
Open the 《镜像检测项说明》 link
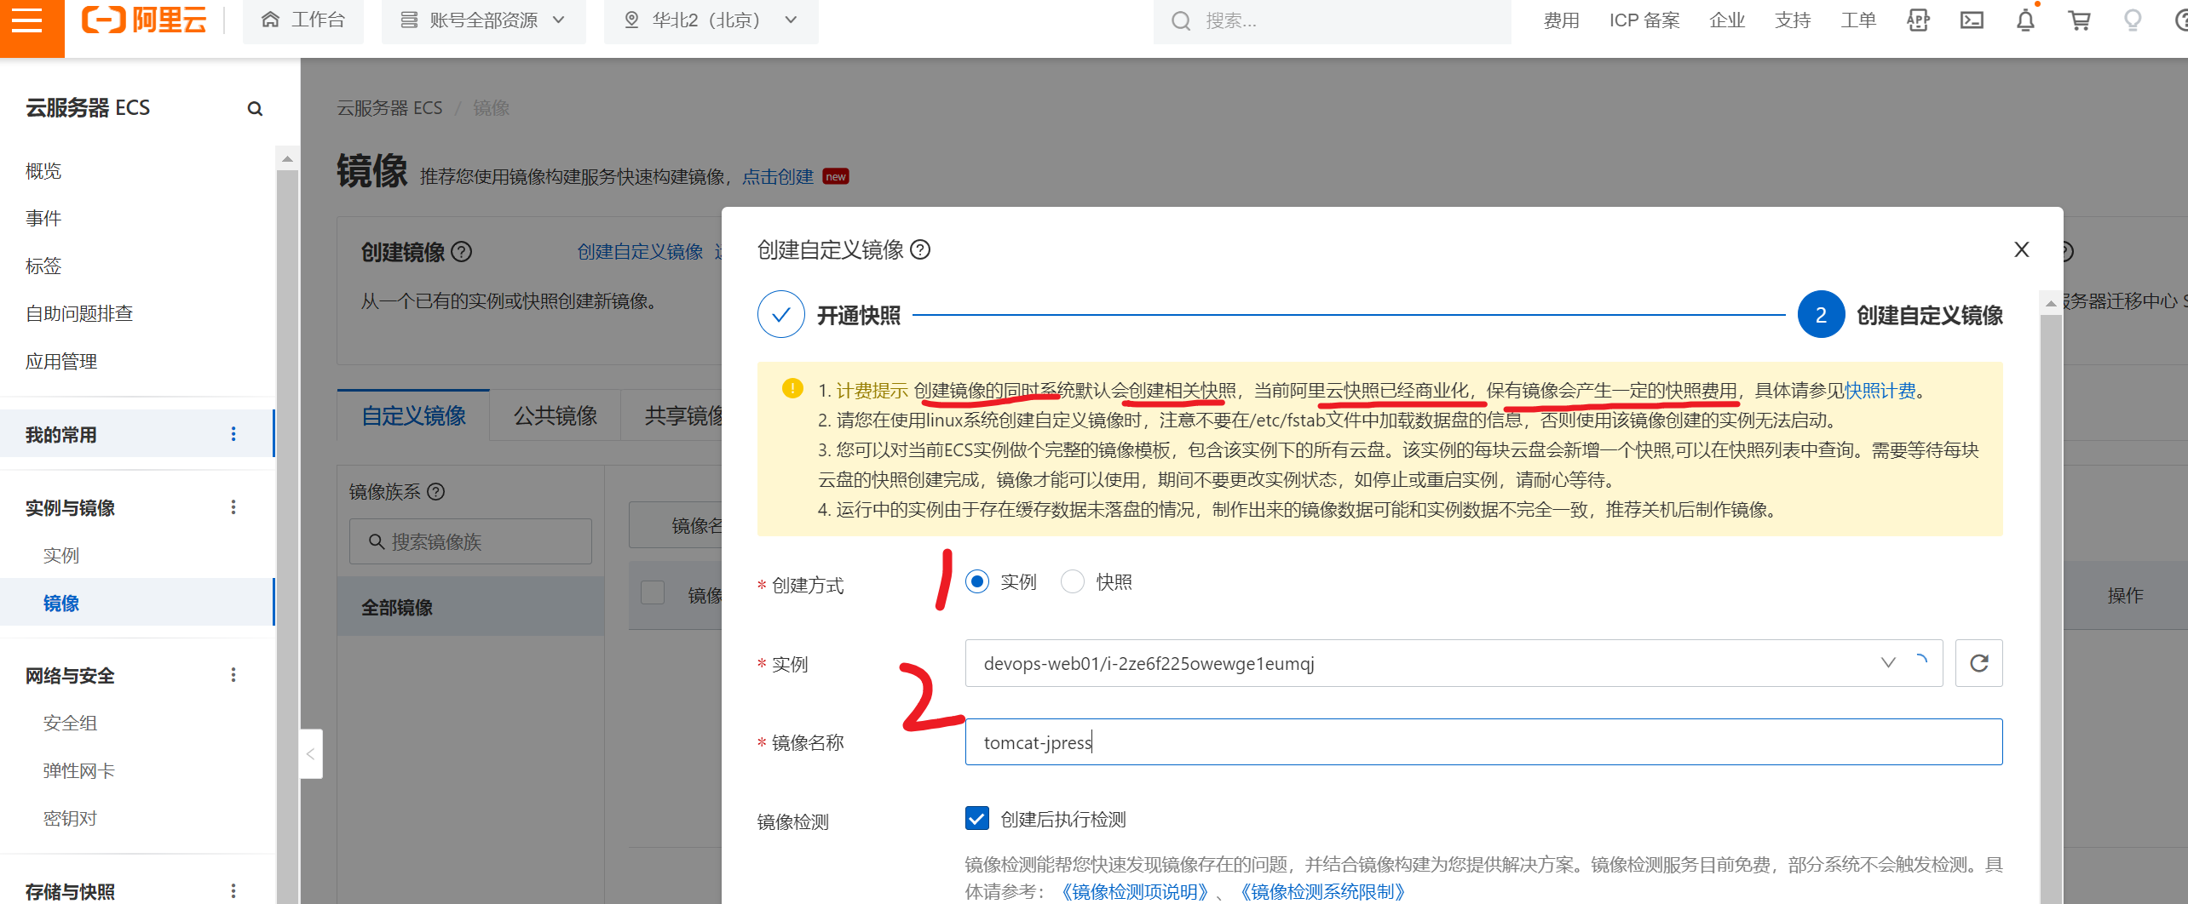(1134, 891)
